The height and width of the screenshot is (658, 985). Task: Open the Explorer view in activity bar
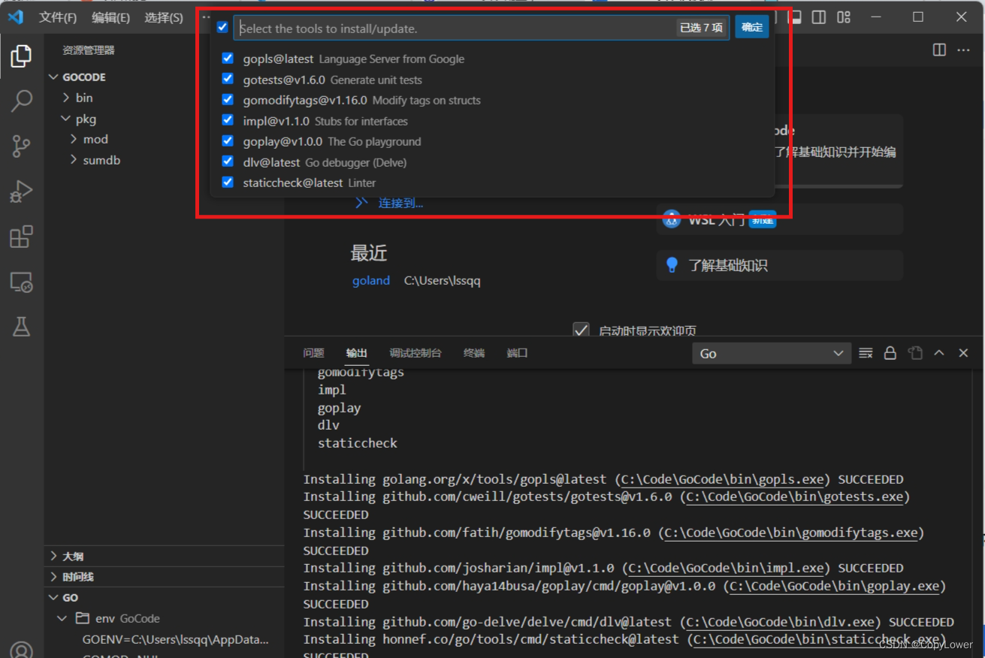pyautogui.click(x=21, y=56)
